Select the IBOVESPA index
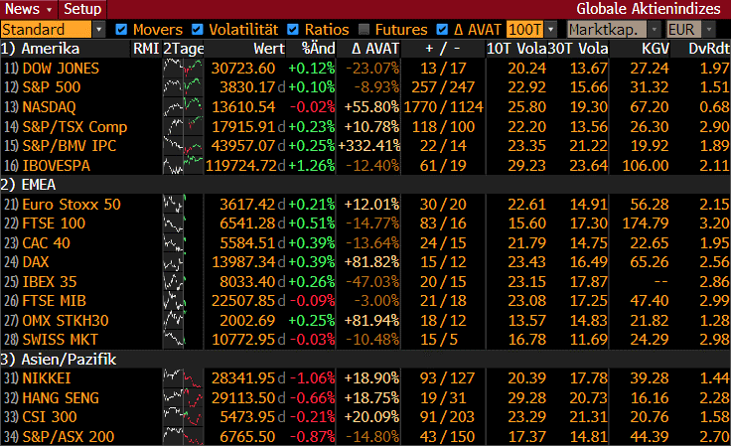 [x=56, y=165]
